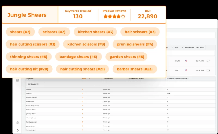
Task: Click the product reviews star rating
Action: point(114,16)
